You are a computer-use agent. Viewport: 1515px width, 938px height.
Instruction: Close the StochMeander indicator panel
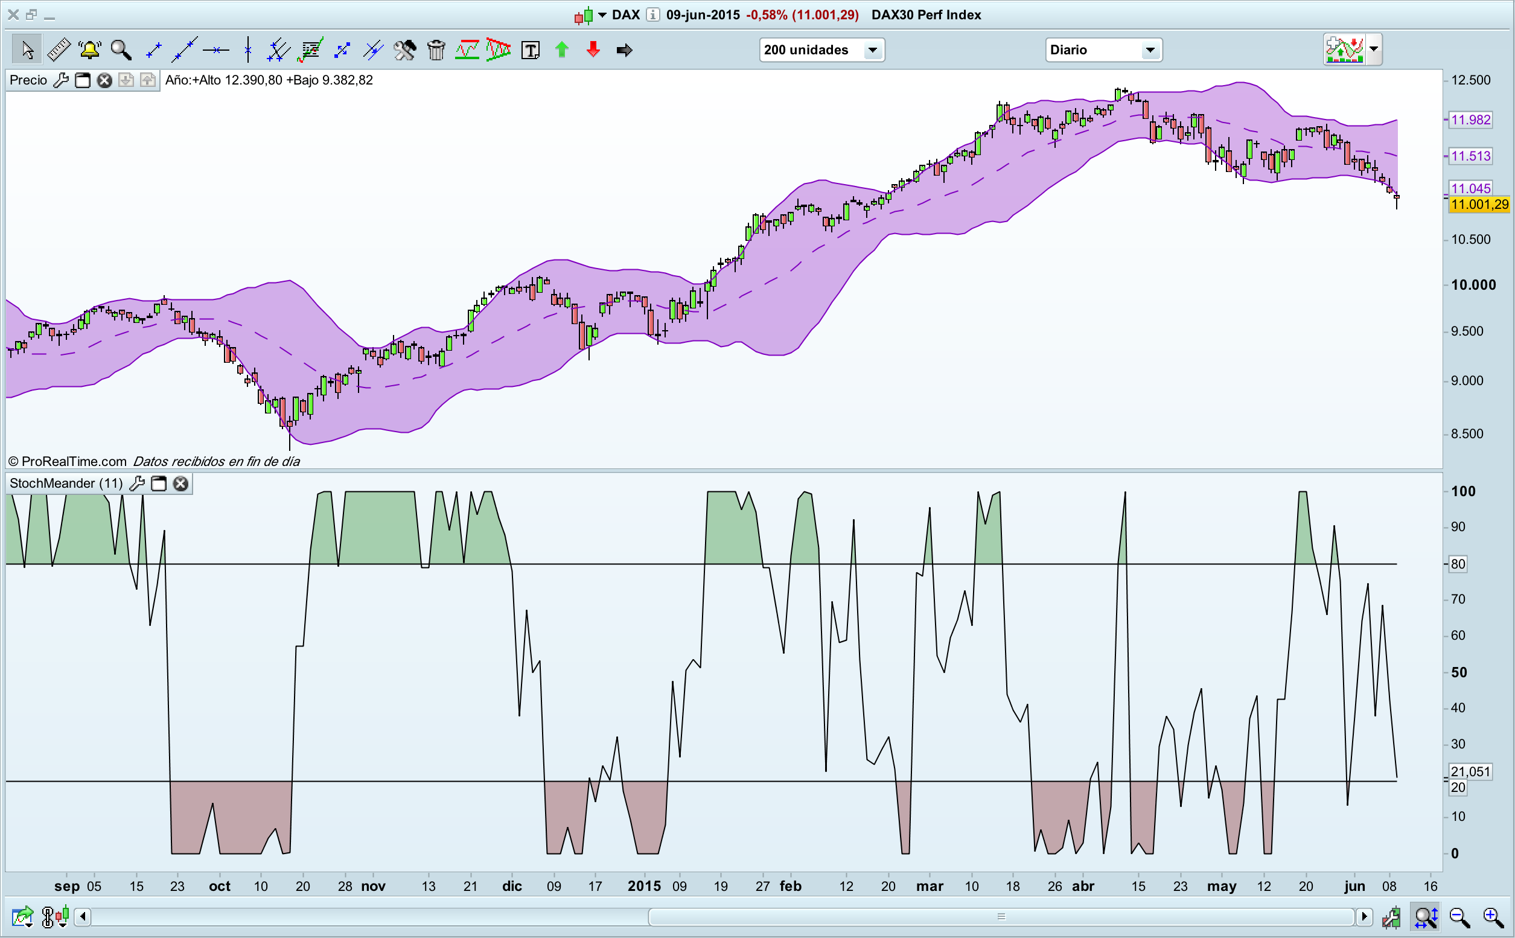pyautogui.click(x=180, y=483)
